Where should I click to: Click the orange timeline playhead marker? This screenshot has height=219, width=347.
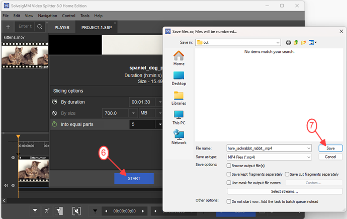coord(18,136)
